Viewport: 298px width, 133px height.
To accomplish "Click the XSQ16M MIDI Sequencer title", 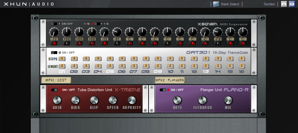I will tap(223, 24).
